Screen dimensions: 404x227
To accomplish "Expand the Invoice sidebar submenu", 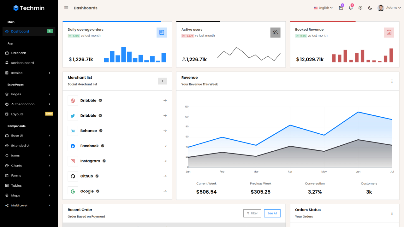I will point(29,73).
